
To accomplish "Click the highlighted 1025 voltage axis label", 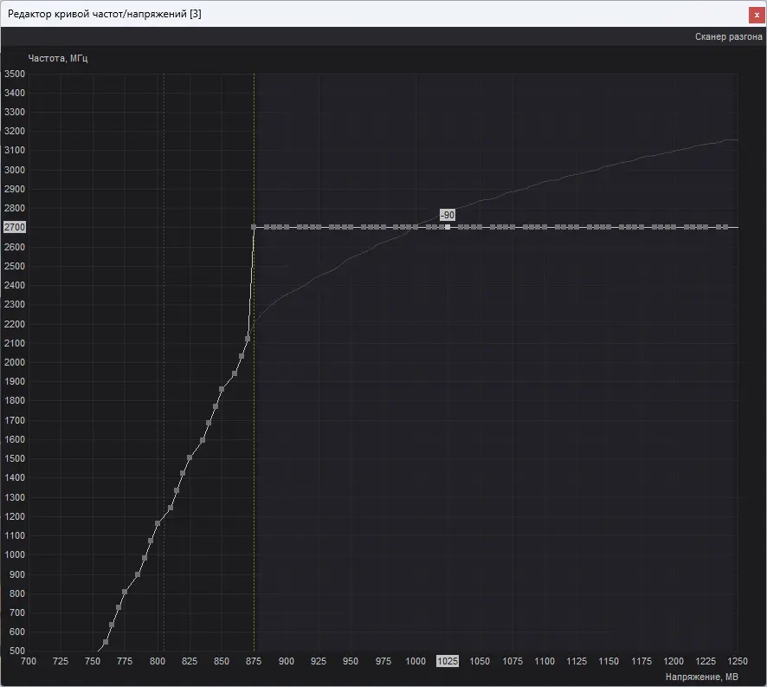I will click(x=448, y=661).
